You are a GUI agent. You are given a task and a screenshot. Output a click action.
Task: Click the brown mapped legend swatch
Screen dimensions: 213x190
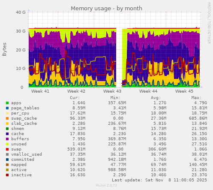point(7,165)
